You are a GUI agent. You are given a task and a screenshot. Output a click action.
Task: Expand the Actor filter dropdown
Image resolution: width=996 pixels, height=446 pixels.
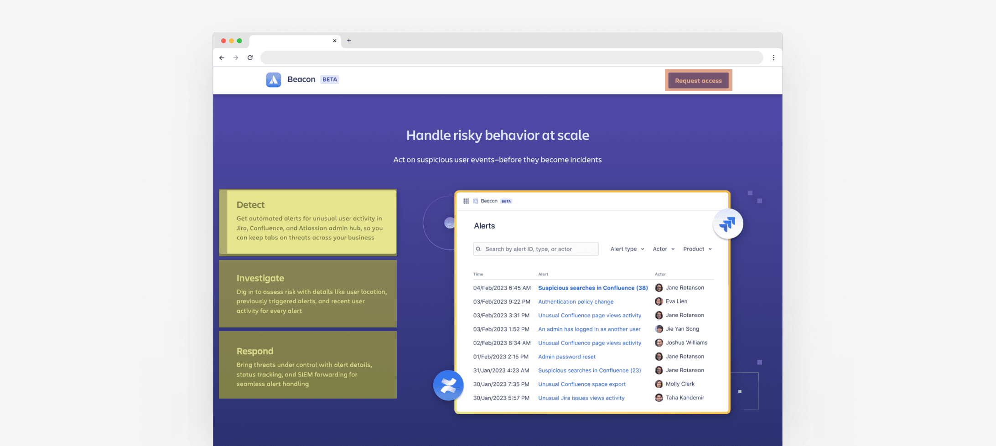pos(664,249)
